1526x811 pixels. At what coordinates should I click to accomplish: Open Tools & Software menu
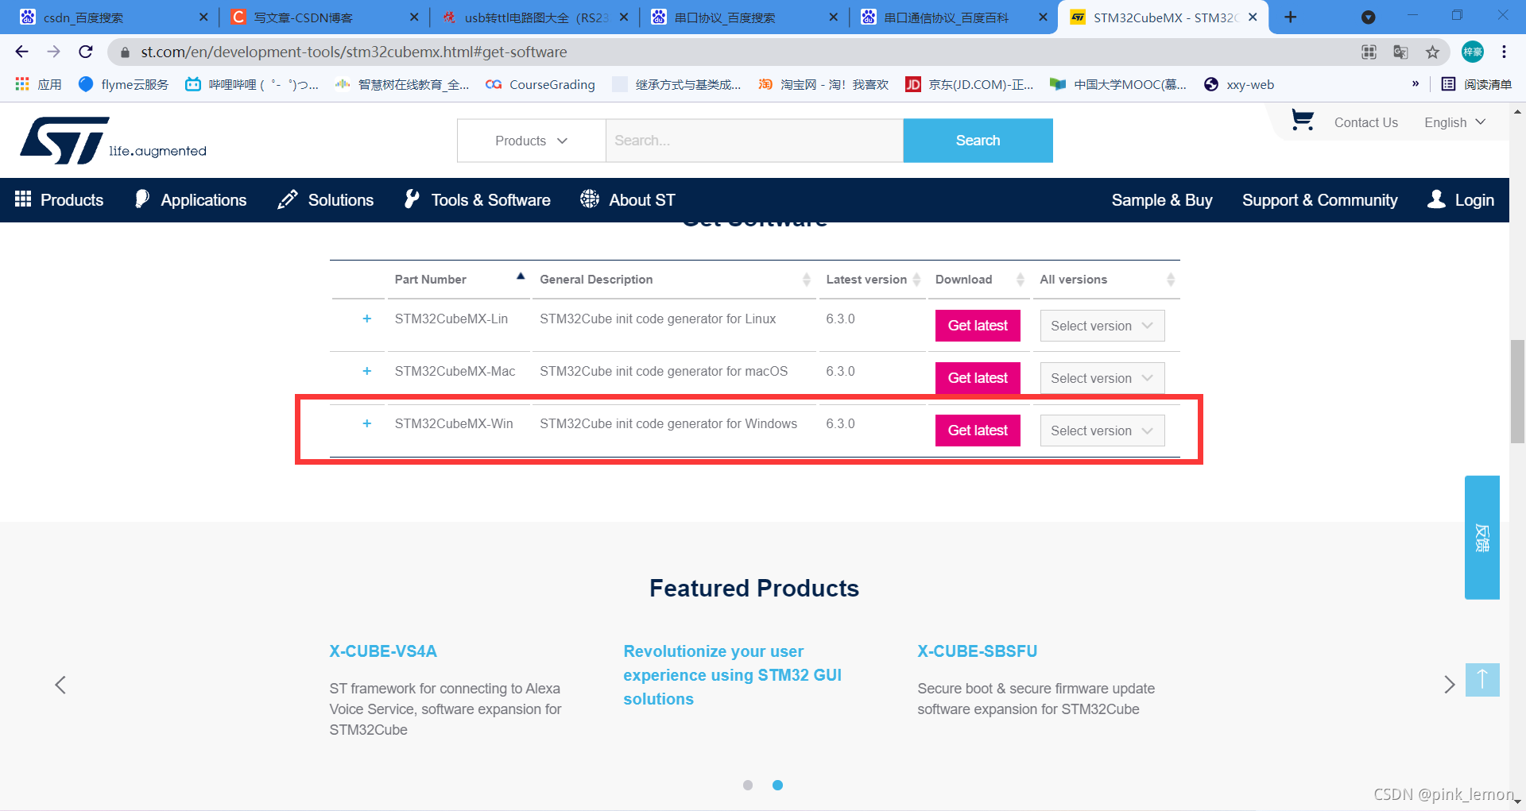(x=477, y=200)
